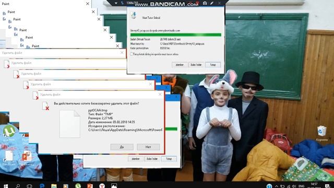Click the Тип: Файл "TMP" line
The height and width of the screenshot is (188, 334).
coord(100,114)
